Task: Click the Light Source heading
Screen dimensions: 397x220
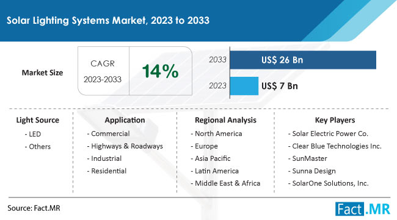Action: click(x=38, y=120)
